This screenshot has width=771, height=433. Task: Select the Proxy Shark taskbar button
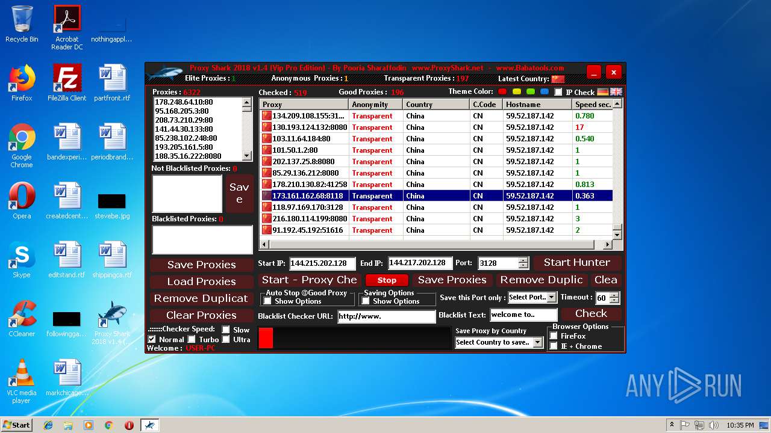tap(149, 425)
